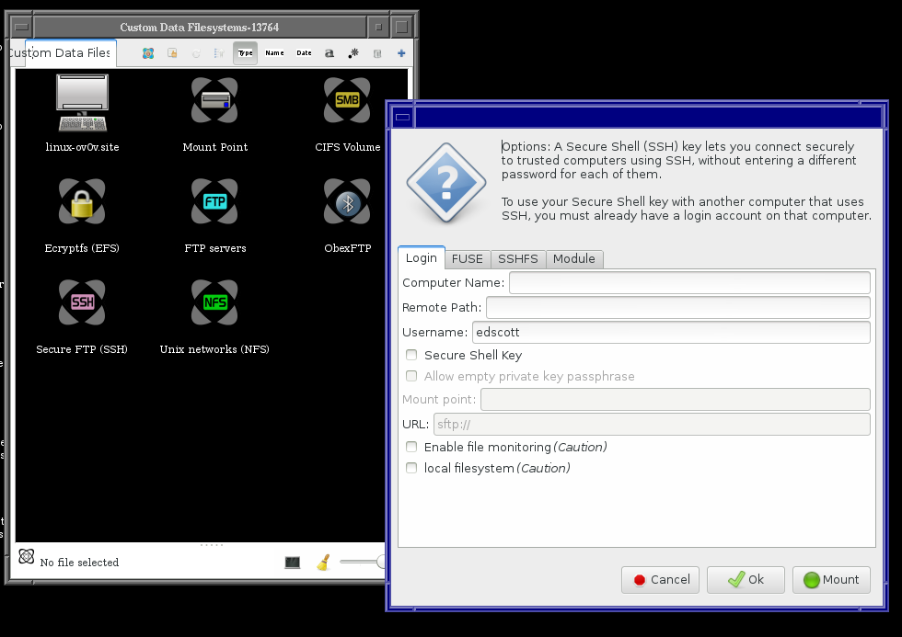The width and height of the screenshot is (902, 637).
Task: Click the broom clear icon in status bar
Action: (x=323, y=562)
